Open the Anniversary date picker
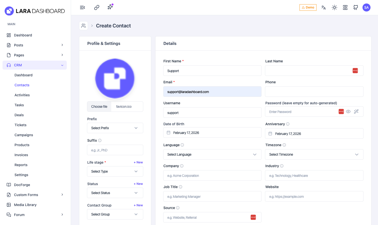The height and width of the screenshot is (225, 378). tap(314, 133)
